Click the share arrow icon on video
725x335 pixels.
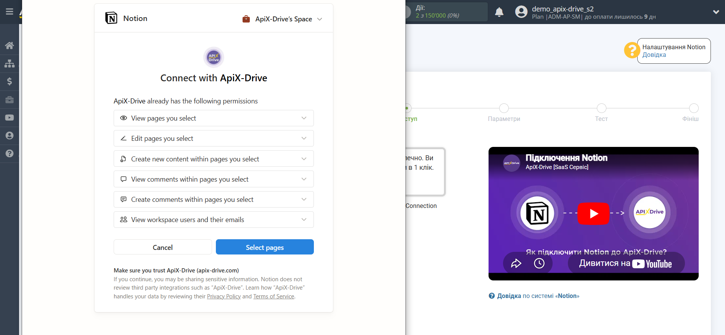point(516,263)
